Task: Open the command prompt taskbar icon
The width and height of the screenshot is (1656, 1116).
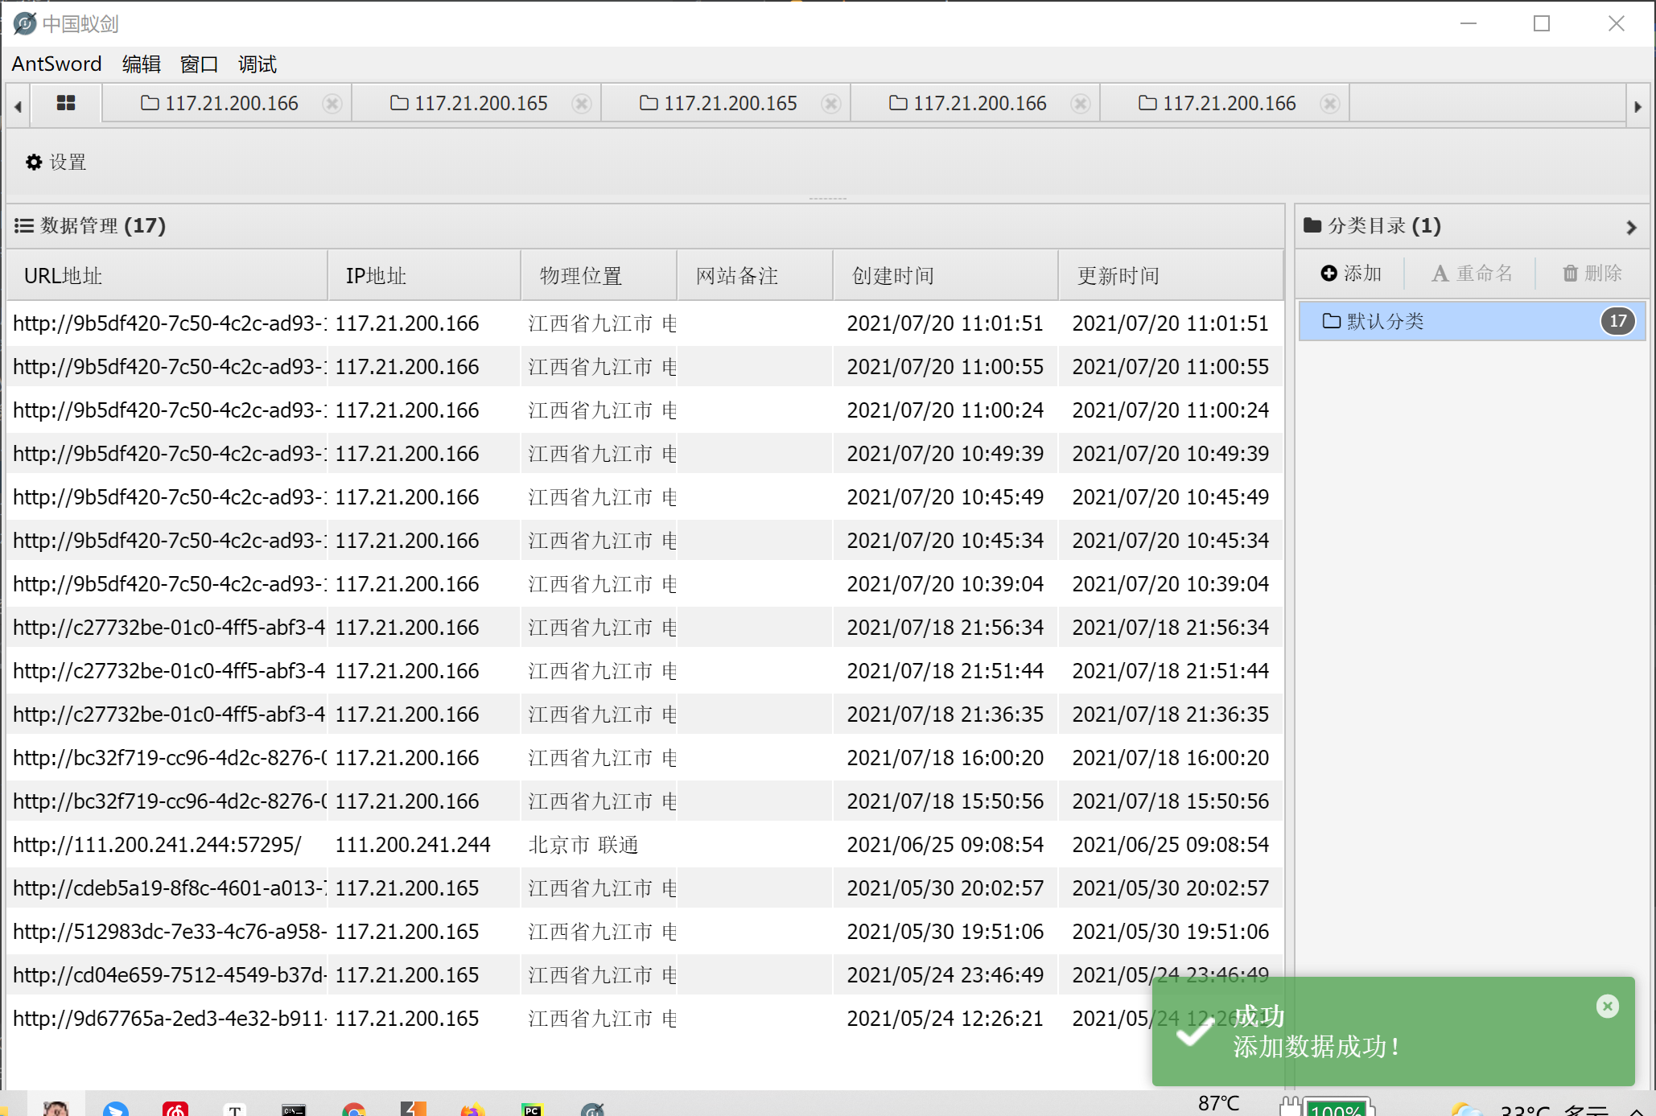Action: pos(294,1109)
